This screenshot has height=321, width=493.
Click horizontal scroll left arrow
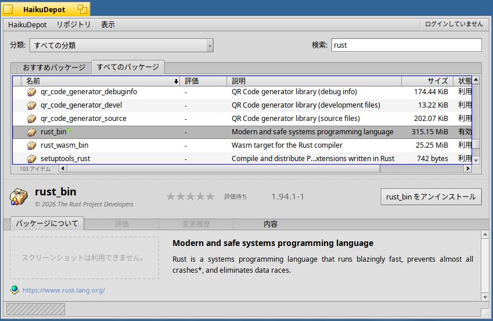63,169
